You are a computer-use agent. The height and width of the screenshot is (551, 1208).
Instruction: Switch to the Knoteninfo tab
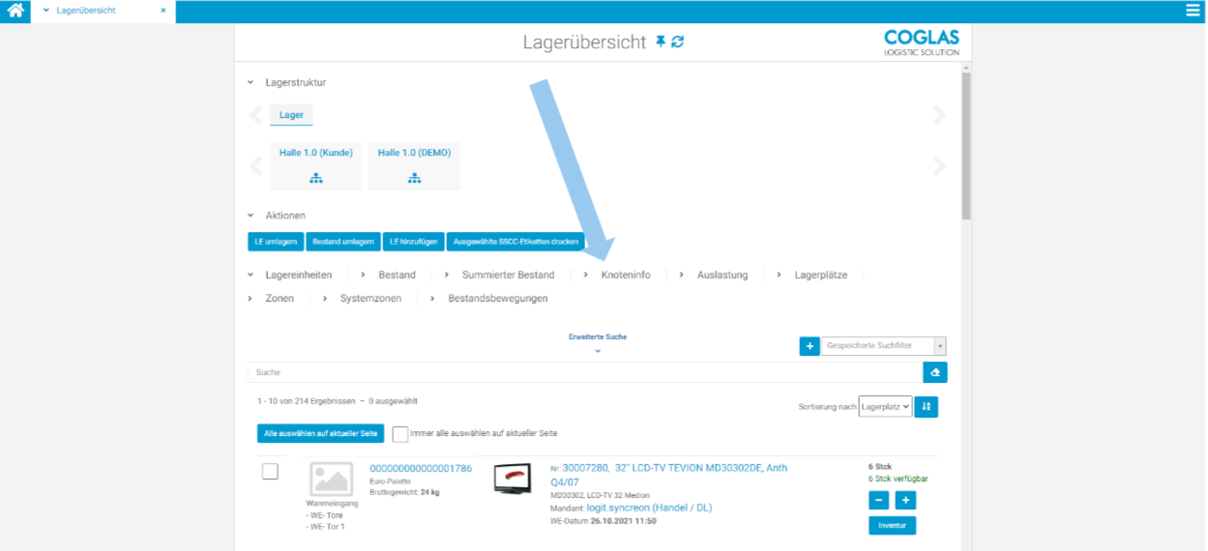(625, 275)
